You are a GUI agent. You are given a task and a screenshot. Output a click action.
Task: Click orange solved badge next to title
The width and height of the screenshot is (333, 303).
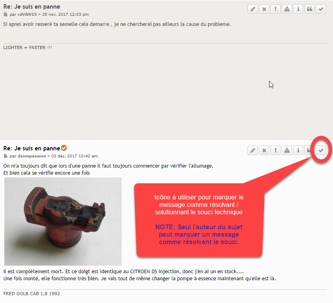click(64, 148)
